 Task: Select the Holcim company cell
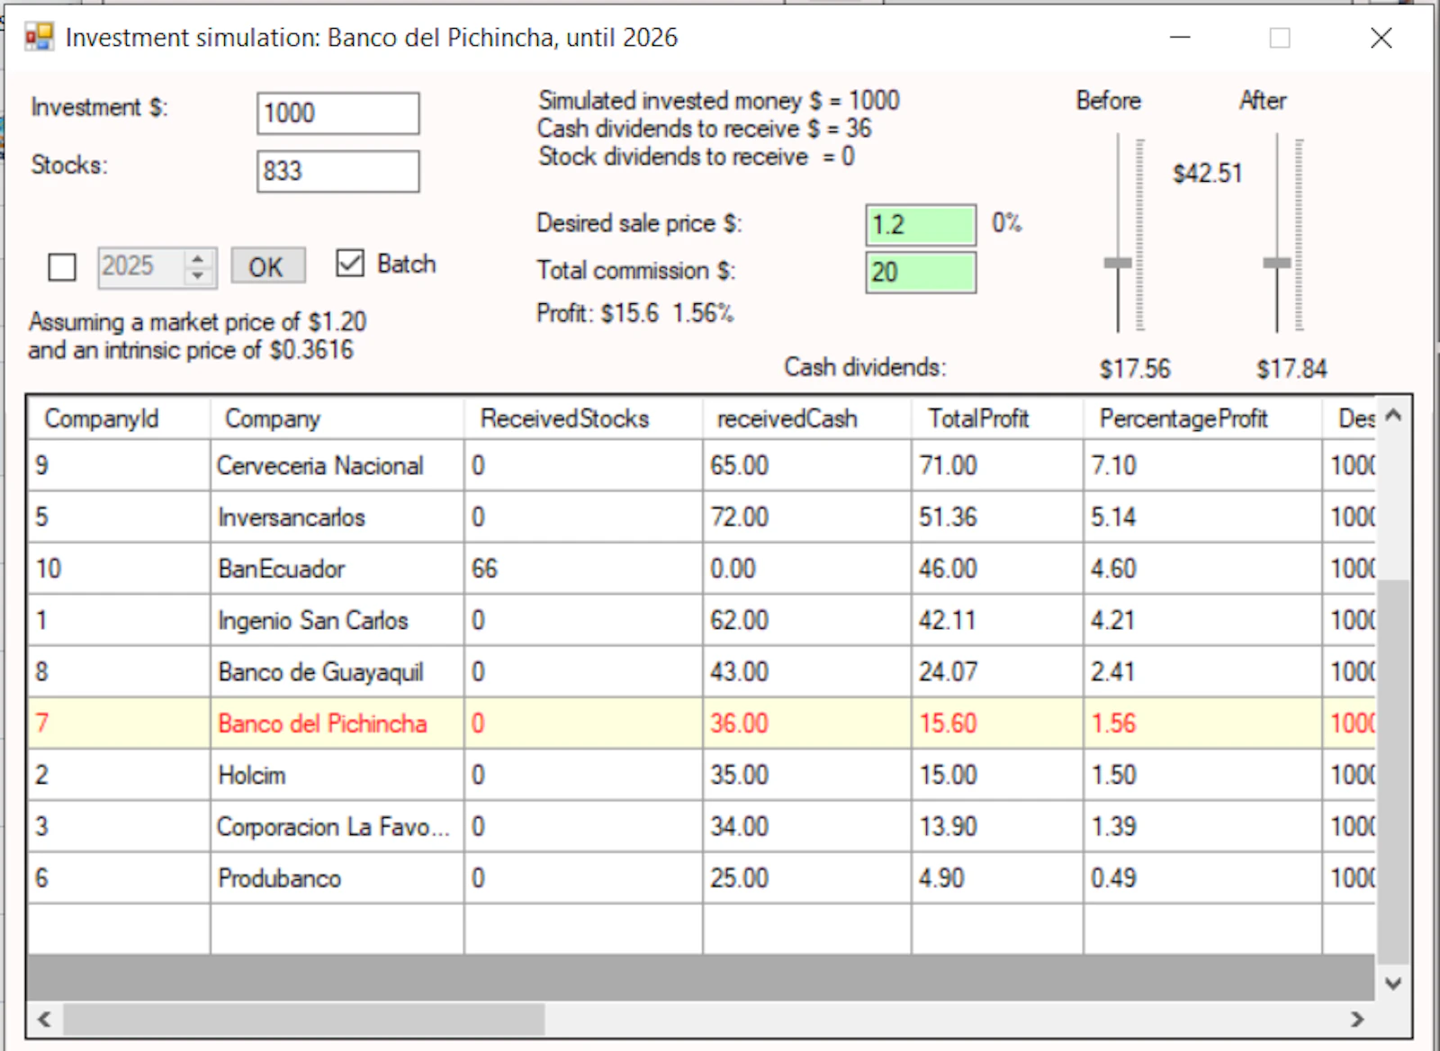(x=337, y=775)
